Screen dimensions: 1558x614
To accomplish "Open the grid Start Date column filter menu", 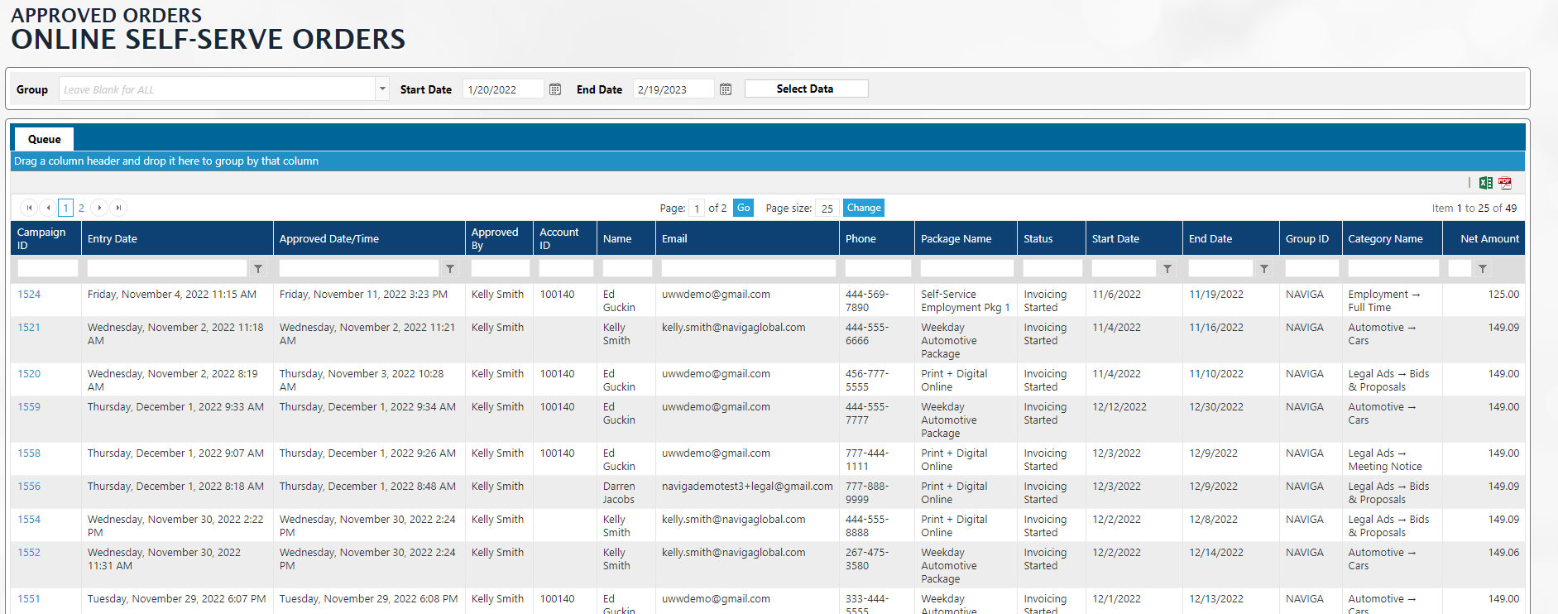I will click(x=1167, y=269).
